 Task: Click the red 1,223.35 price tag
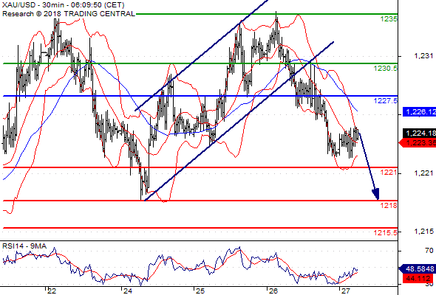(x=418, y=143)
